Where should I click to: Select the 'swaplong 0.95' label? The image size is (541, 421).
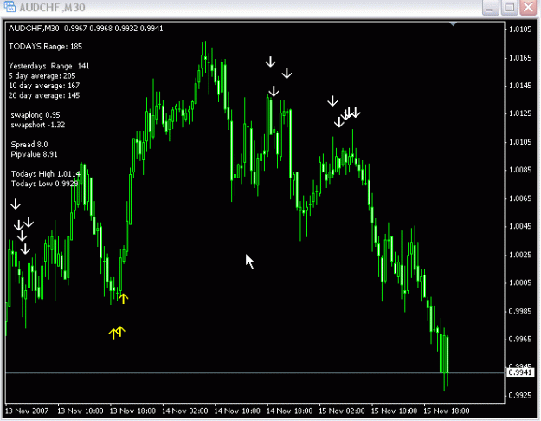click(x=35, y=115)
